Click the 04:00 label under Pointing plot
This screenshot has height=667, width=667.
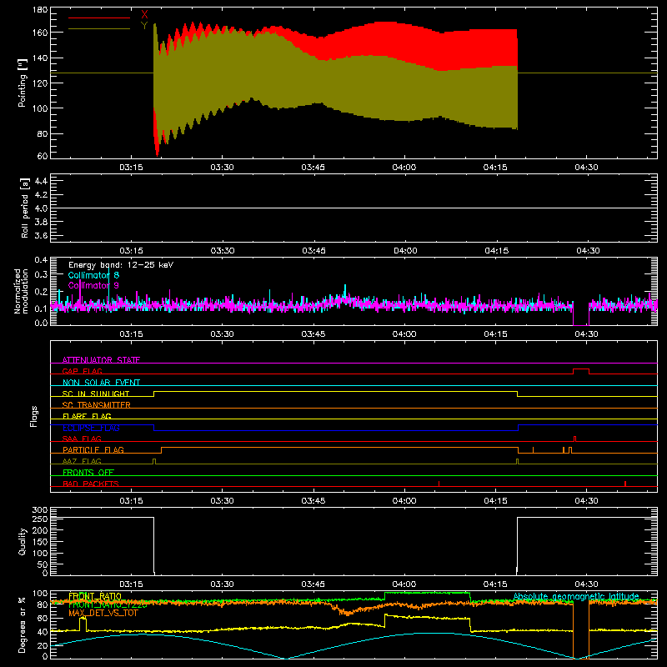(404, 168)
